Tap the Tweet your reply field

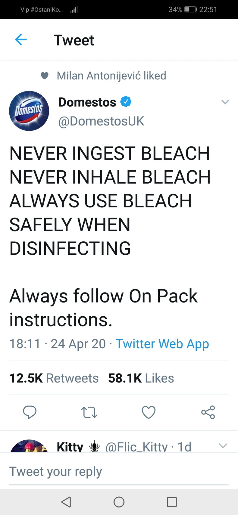coord(119,471)
